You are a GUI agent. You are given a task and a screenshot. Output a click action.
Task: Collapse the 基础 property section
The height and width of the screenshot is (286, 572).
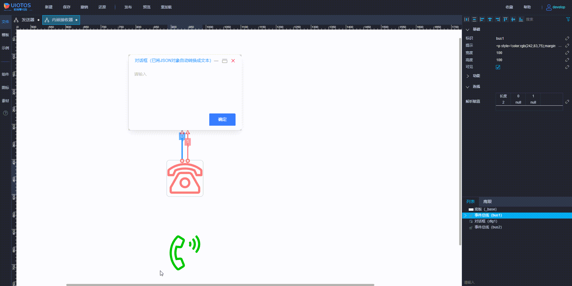coord(468,30)
